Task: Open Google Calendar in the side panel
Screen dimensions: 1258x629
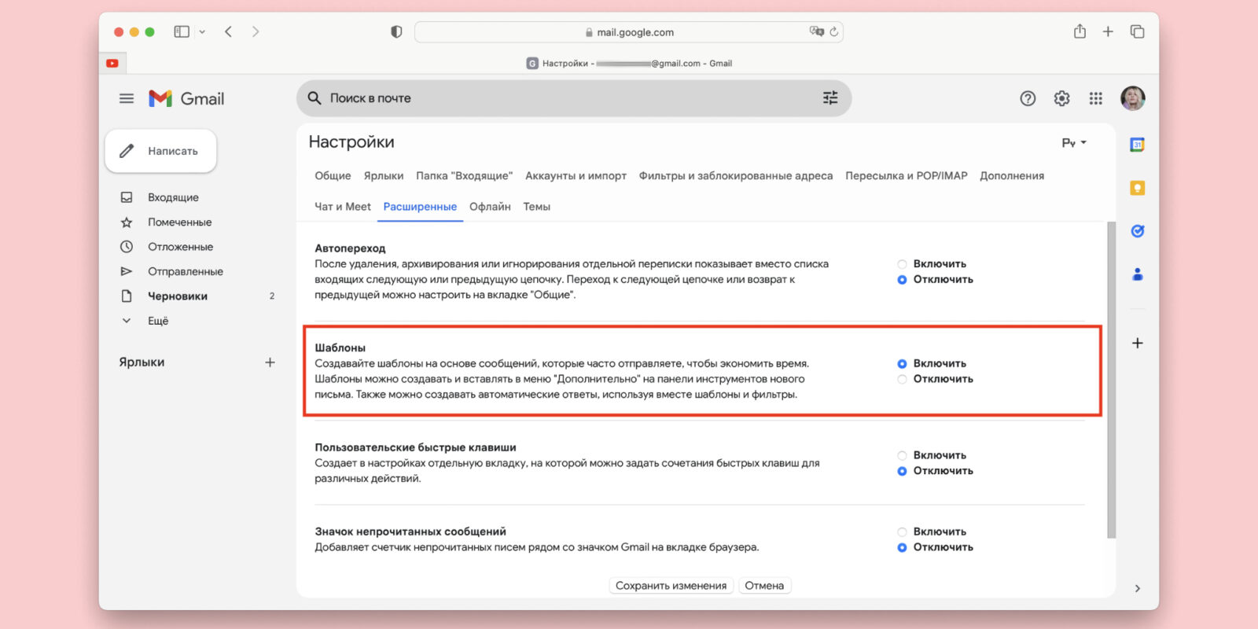Action: (x=1137, y=145)
